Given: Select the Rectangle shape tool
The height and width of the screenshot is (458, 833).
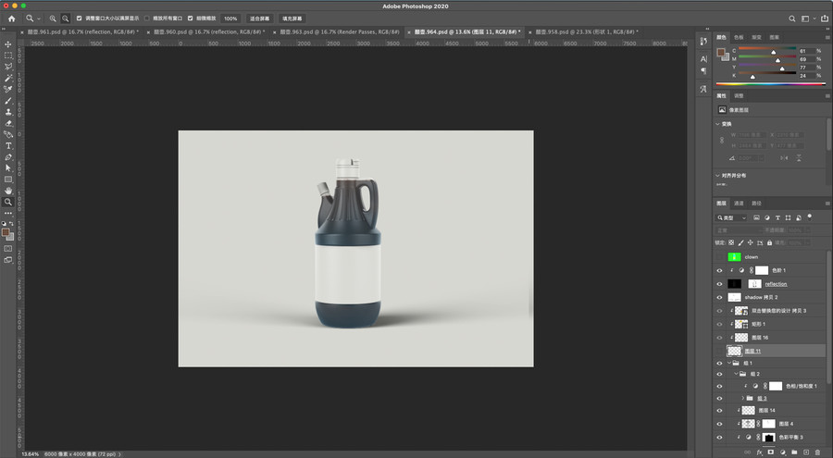Looking at the screenshot, I should click(x=8, y=179).
